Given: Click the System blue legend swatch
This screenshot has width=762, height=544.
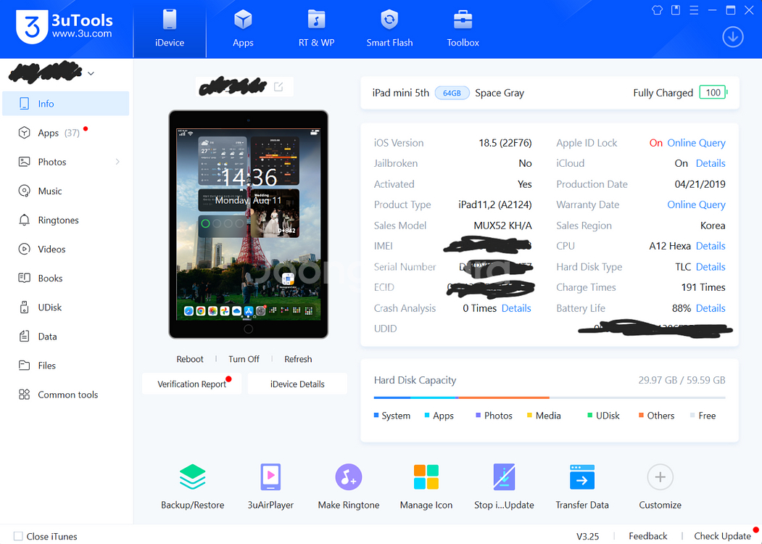Looking at the screenshot, I should coord(376,415).
